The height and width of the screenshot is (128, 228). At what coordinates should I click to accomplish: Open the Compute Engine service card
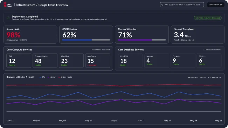(x=45, y=61)
